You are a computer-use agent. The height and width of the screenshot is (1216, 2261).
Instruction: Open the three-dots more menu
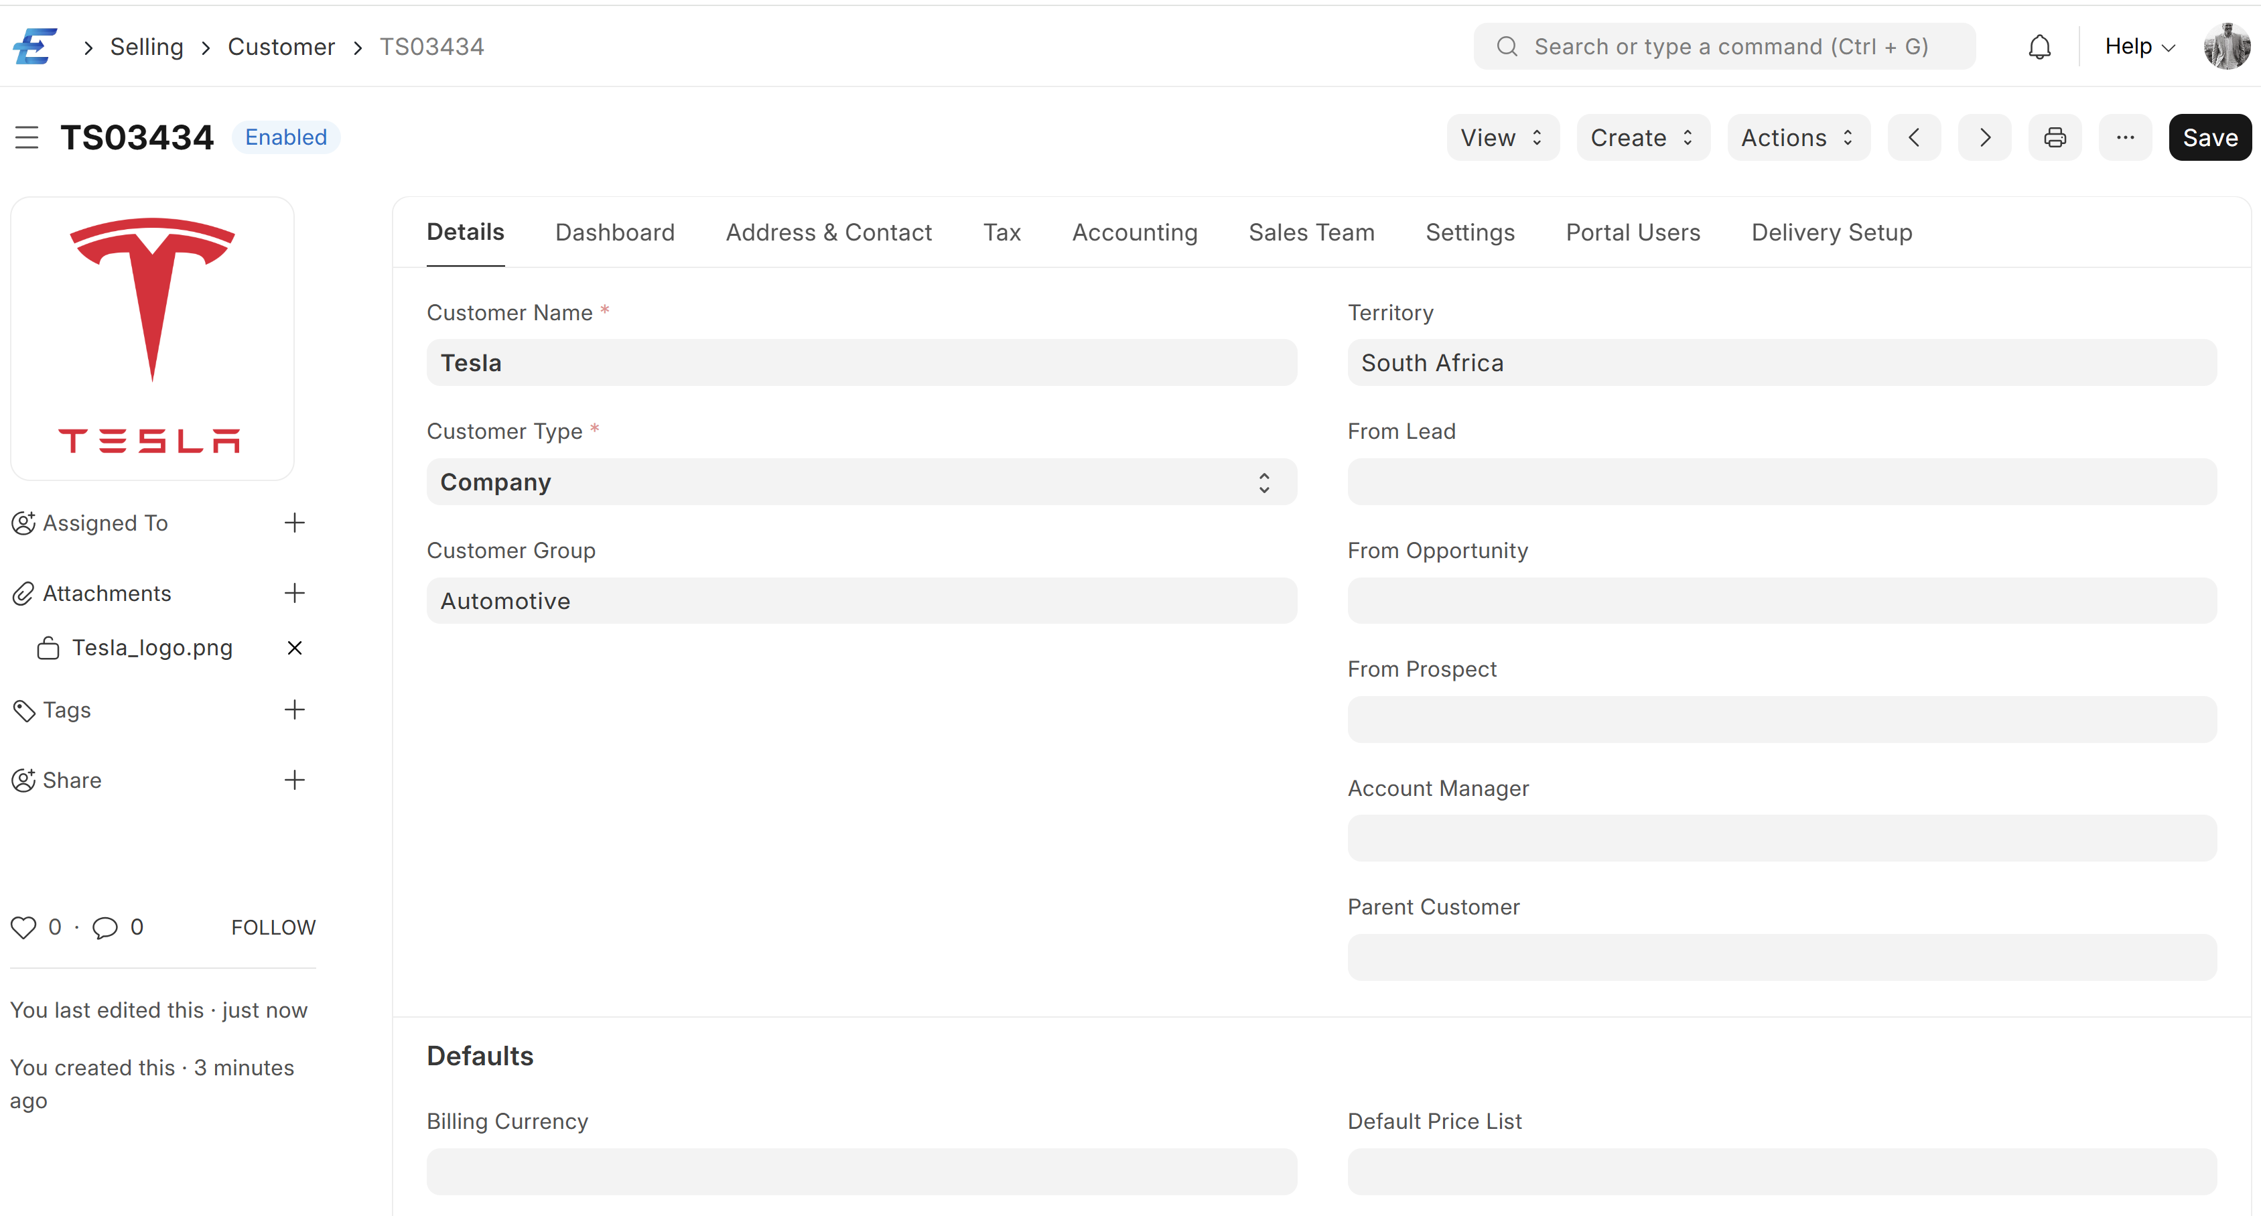[x=2125, y=138]
